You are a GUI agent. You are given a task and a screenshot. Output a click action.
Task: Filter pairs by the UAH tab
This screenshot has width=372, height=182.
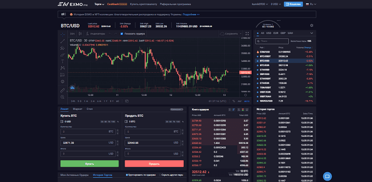[290, 33]
